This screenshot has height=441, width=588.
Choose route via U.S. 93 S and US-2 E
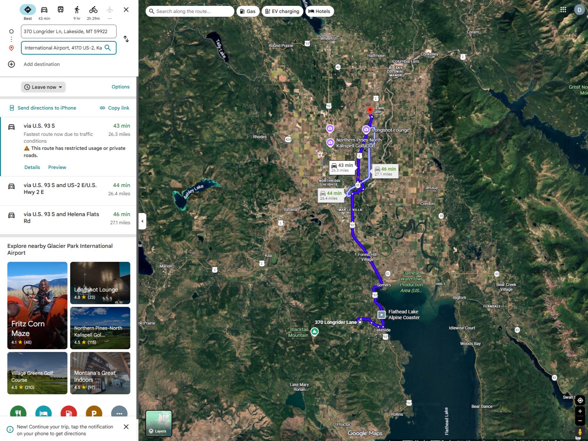click(x=68, y=191)
